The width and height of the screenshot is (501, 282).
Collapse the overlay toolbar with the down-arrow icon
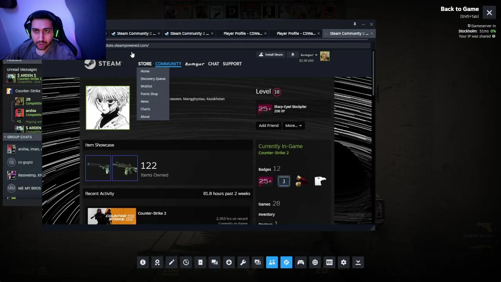[358, 262]
